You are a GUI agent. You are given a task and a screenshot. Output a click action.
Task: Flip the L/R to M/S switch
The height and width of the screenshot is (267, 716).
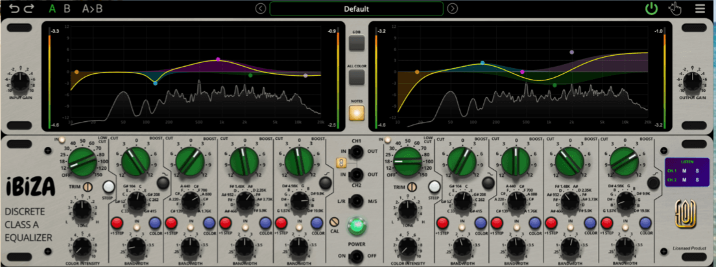(356, 201)
